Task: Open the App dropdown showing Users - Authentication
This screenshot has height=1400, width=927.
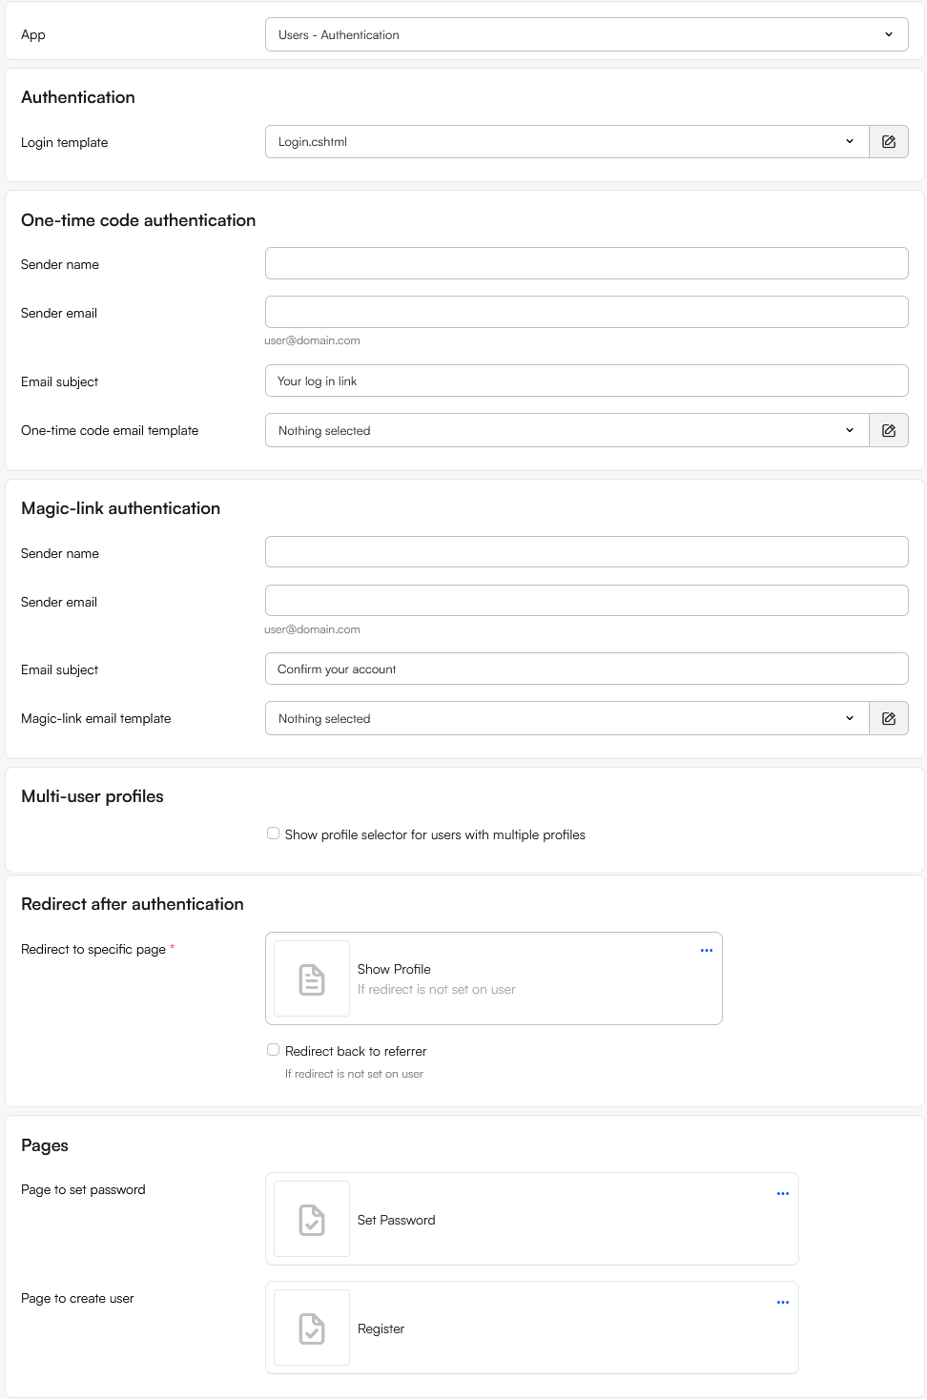Action: tap(586, 34)
